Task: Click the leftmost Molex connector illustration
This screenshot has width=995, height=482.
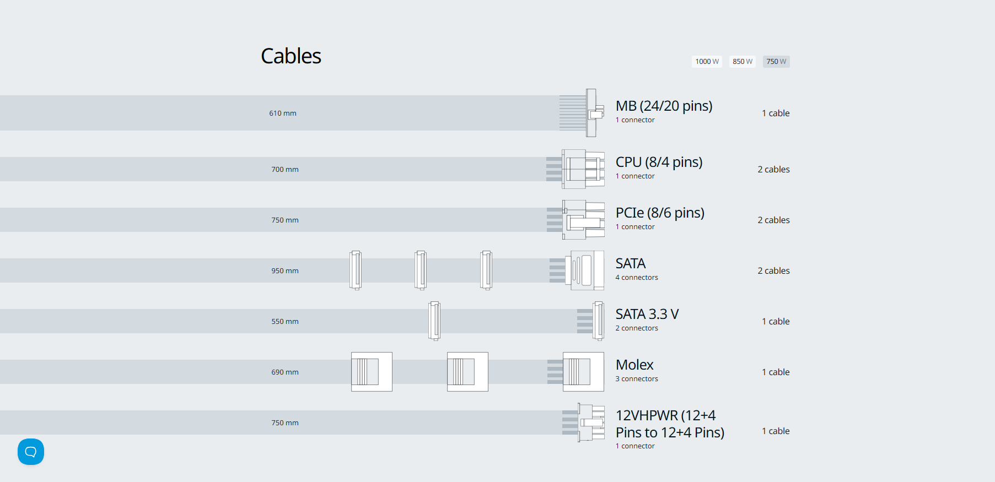Action: point(372,372)
